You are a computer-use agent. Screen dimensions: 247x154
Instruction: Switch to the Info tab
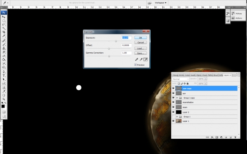pos(221,75)
